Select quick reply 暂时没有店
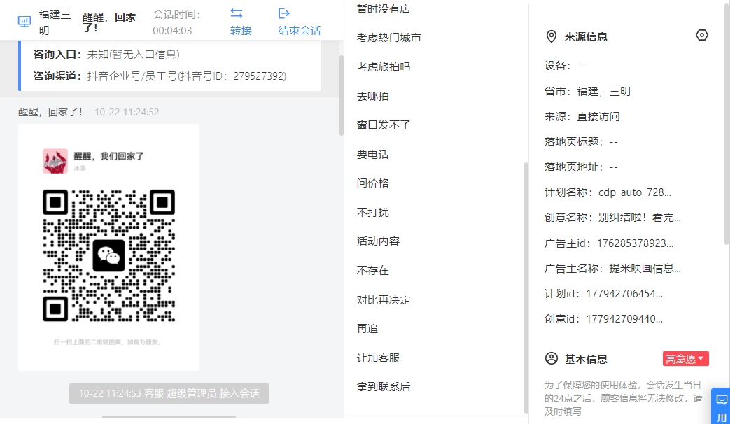Viewport: 730px width, 424px height. click(x=384, y=9)
